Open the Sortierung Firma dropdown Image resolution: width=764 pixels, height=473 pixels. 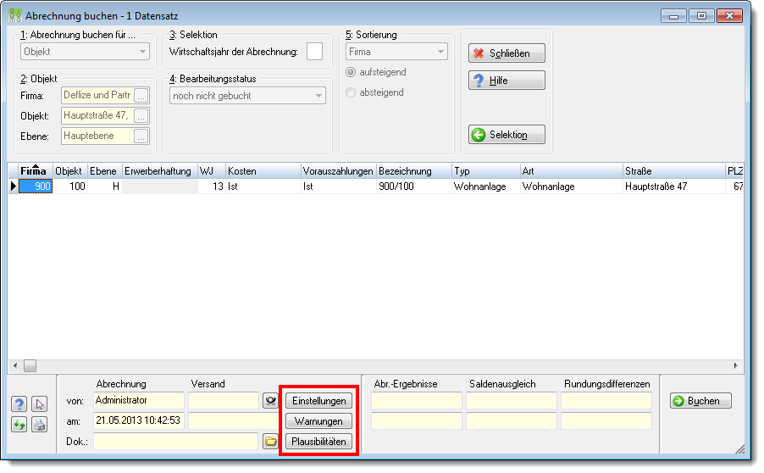pos(396,52)
